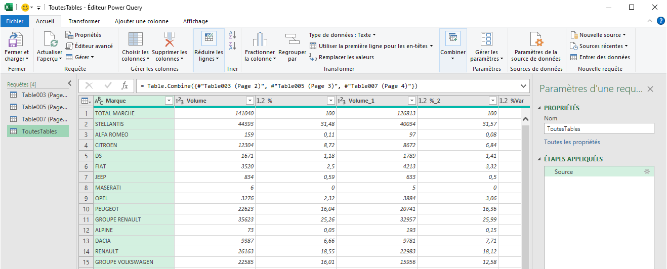This screenshot has height=269, width=667.
Task: Click the Choisir les colonnes icon
Action: (135, 39)
